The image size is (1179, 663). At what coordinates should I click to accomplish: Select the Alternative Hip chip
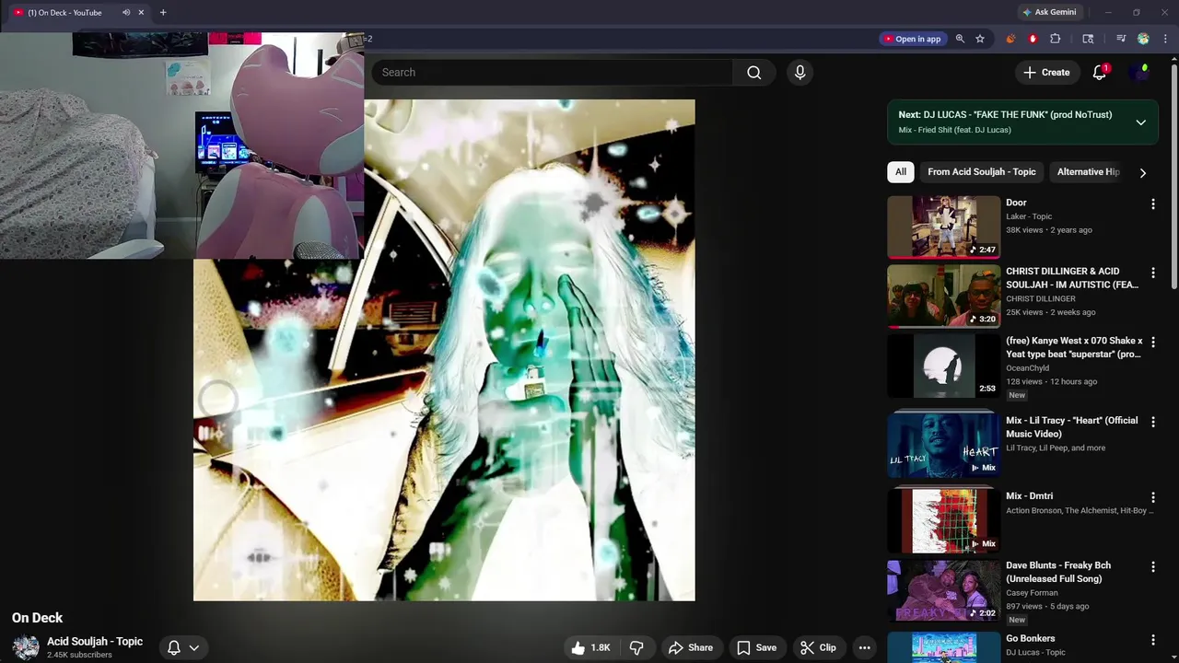tap(1088, 172)
